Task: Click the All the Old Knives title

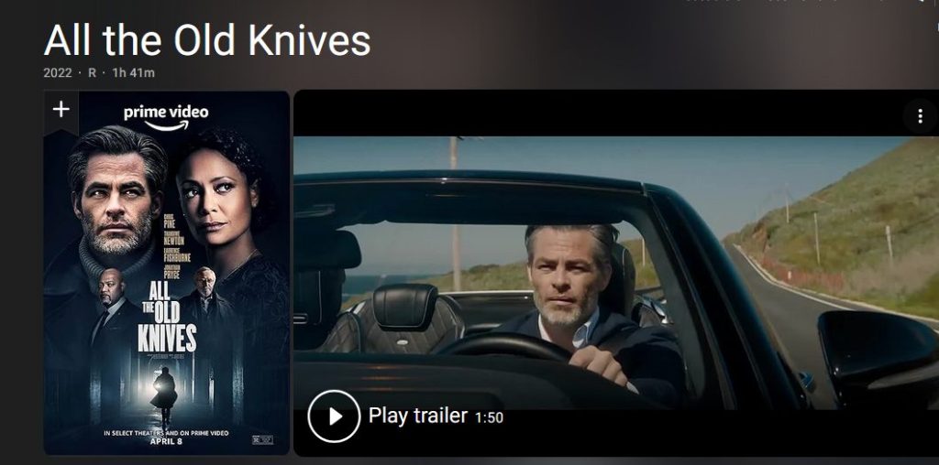Action: click(x=207, y=40)
